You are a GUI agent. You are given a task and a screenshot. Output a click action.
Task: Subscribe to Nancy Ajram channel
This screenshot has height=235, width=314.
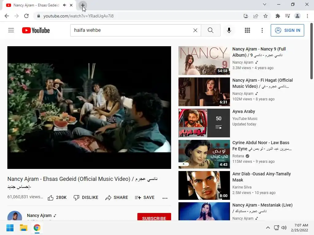click(154, 217)
